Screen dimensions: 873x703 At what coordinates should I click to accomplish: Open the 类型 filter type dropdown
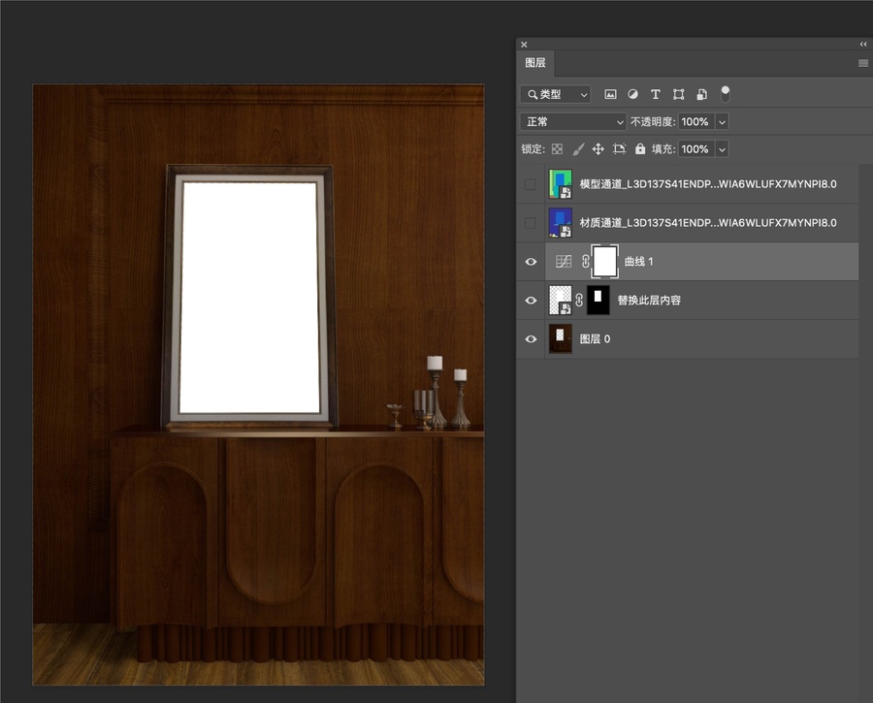[x=556, y=94]
